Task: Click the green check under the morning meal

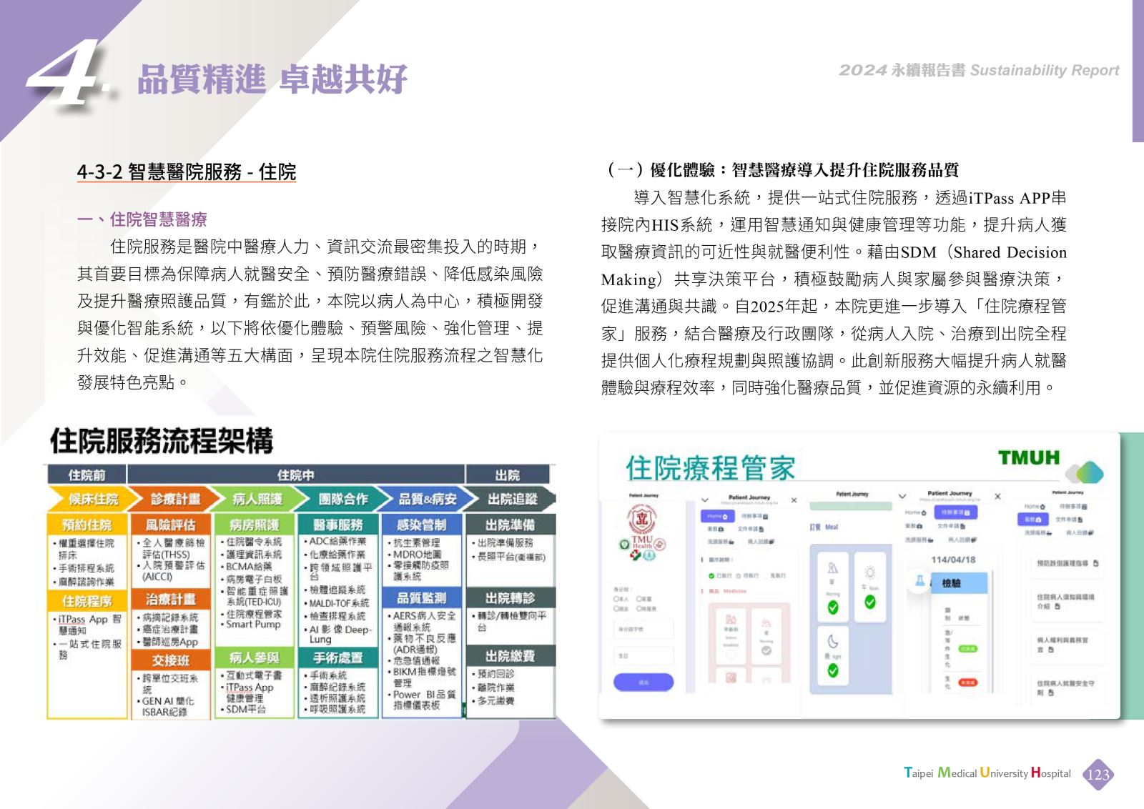Action: click(x=833, y=607)
